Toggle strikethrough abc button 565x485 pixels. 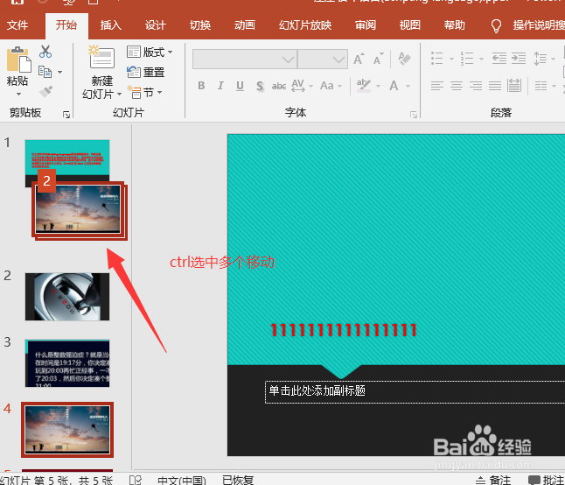click(x=279, y=86)
